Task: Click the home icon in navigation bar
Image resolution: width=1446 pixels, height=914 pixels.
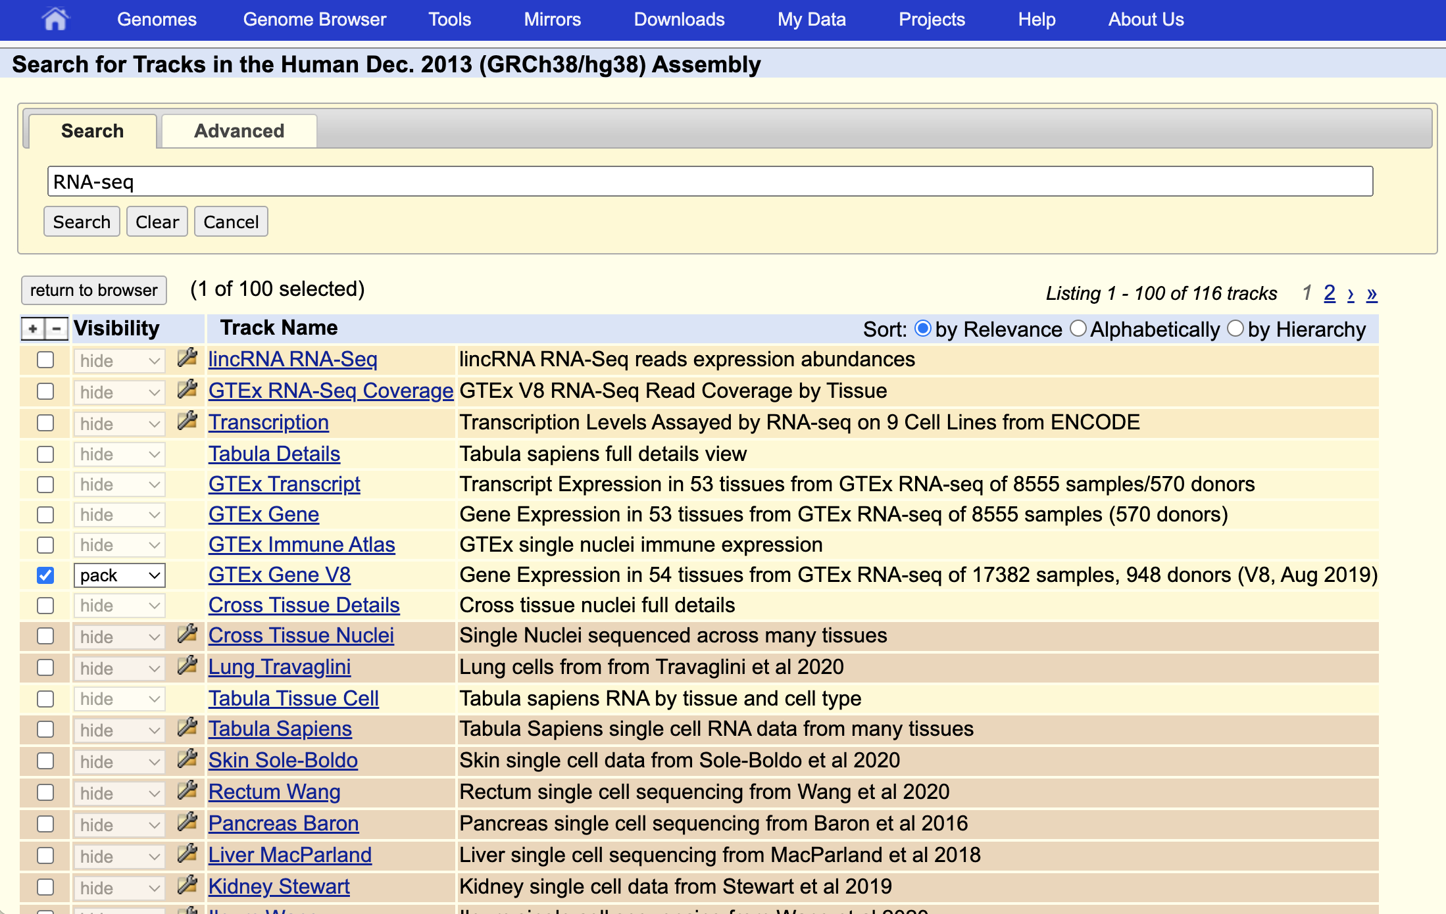Action: point(55,19)
